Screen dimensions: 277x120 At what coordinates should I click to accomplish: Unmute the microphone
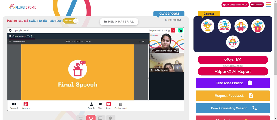click(25, 106)
